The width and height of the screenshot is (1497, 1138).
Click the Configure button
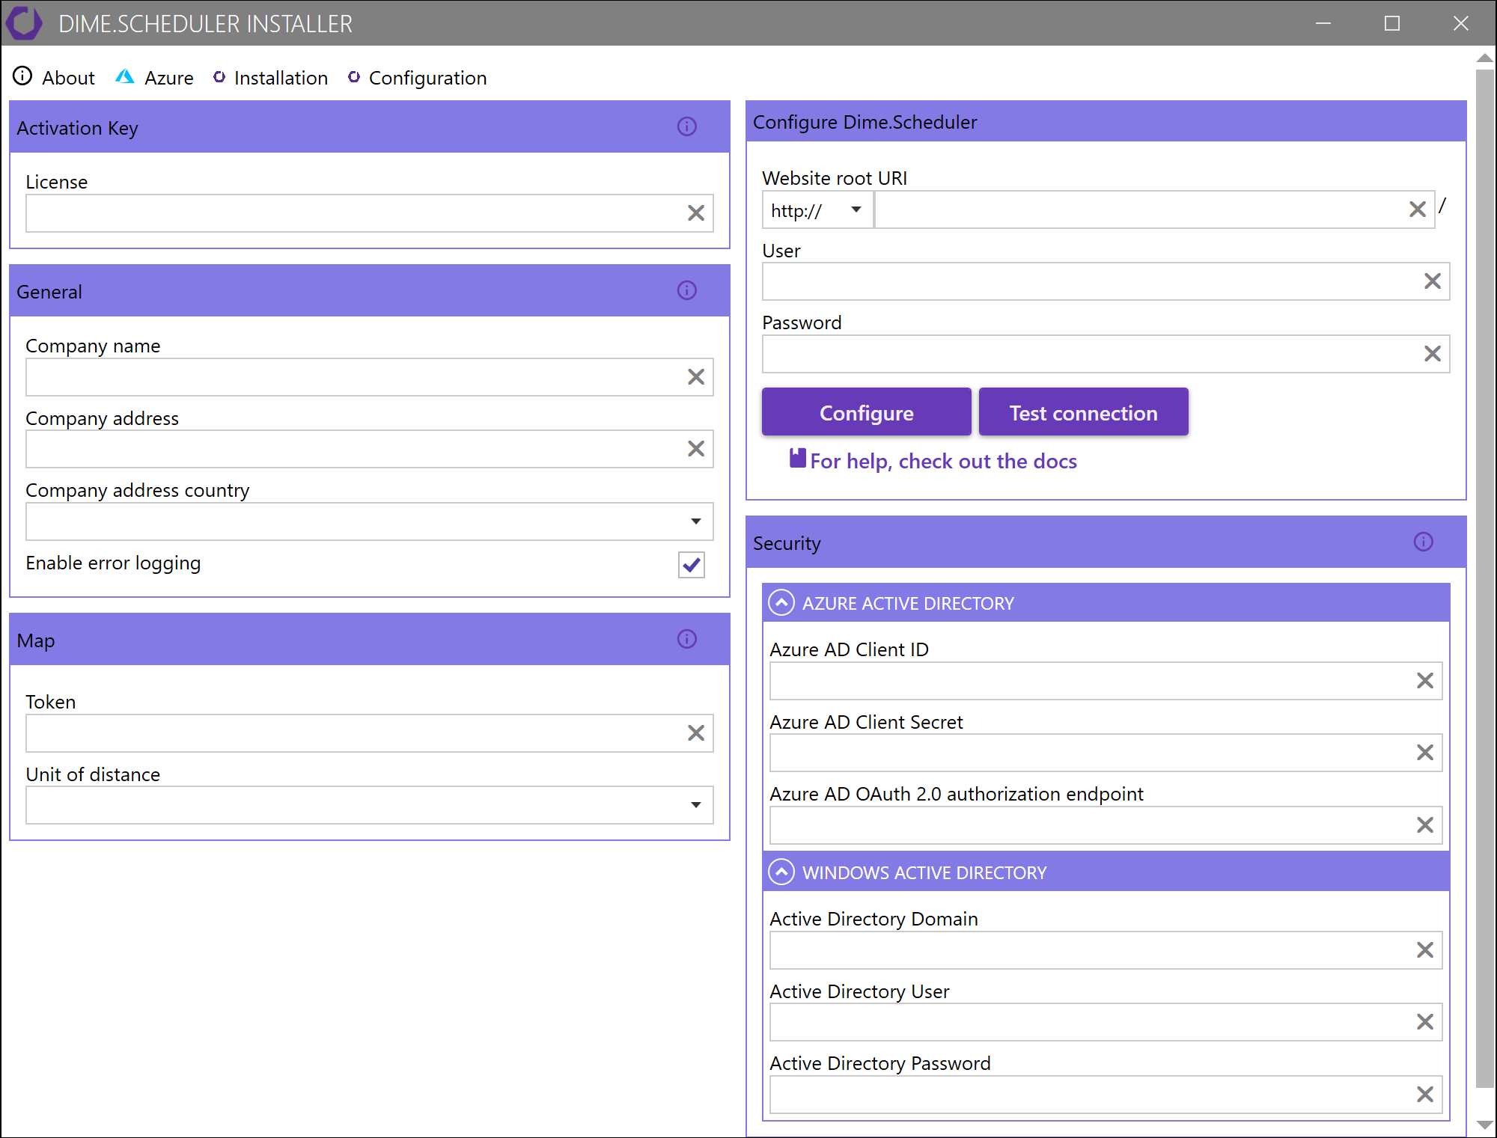(867, 412)
